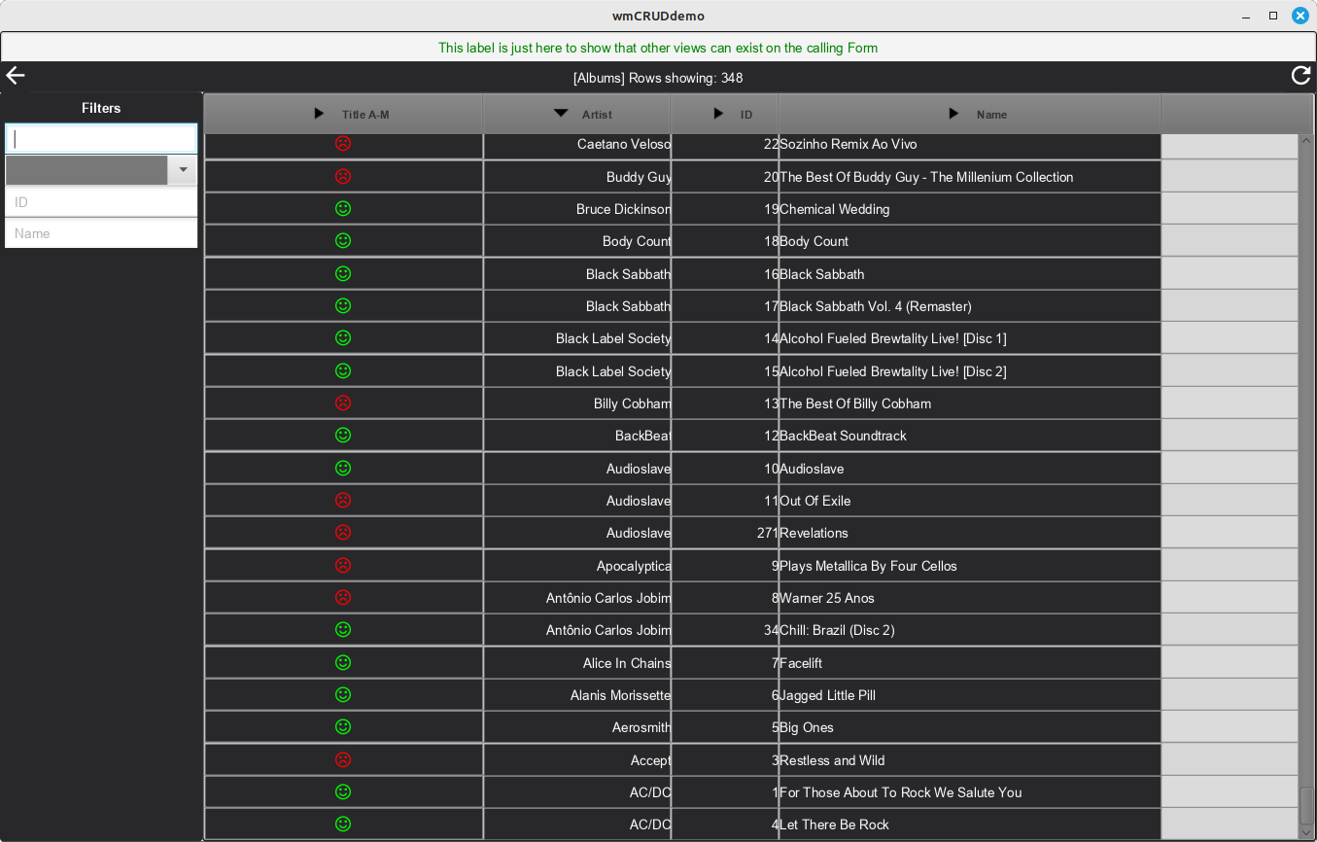Sort by the Name column header
The image size is (1317, 842).
click(x=970, y=114)
